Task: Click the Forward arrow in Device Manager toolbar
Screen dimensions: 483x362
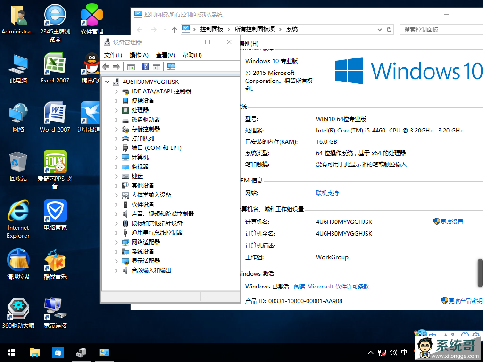Action: [117, 66]
